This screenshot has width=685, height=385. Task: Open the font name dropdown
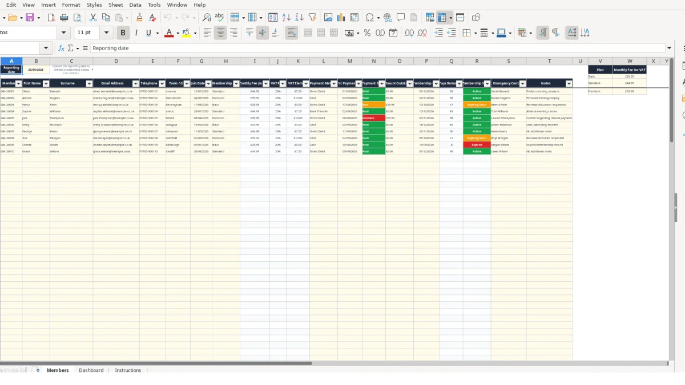63,33
